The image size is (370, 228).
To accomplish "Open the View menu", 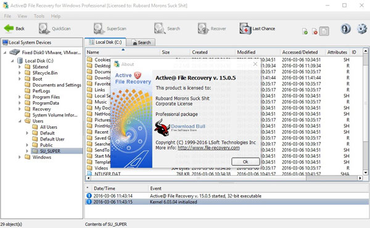I will tap(22, 16).
